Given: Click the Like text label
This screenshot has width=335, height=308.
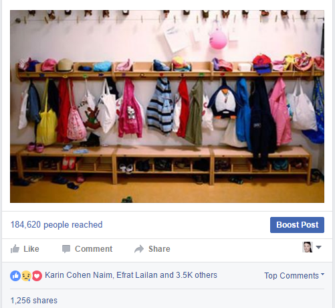Looking at the screenshot, I should 31,249.
